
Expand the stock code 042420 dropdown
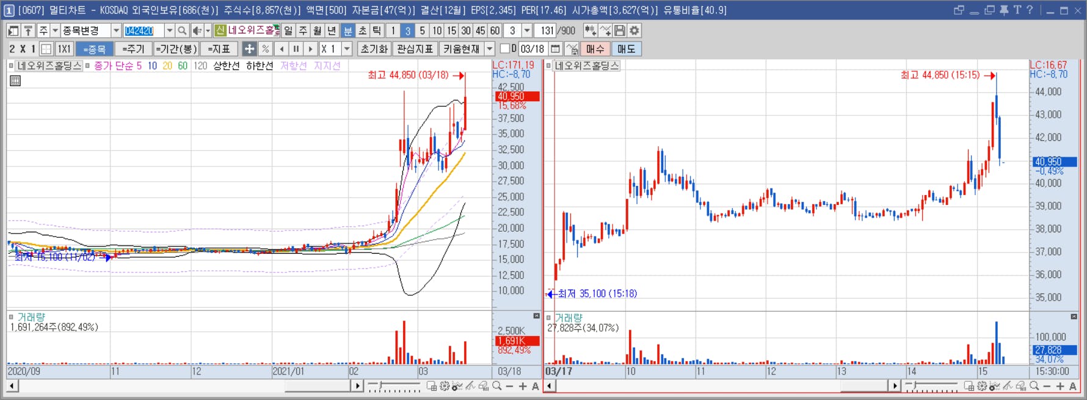tap(169, 30)
